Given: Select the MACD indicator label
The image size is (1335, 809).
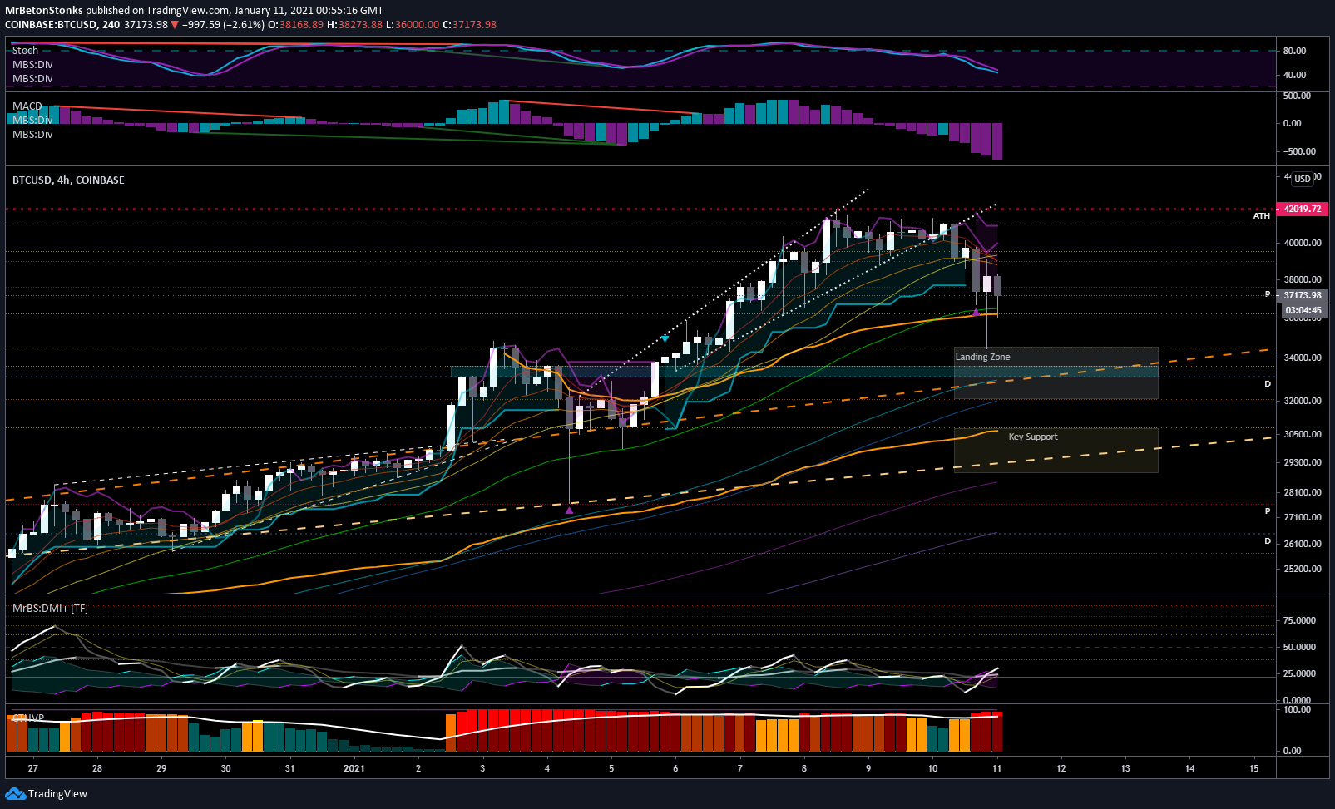Looking at the screenshot, I should pos(27,106).
